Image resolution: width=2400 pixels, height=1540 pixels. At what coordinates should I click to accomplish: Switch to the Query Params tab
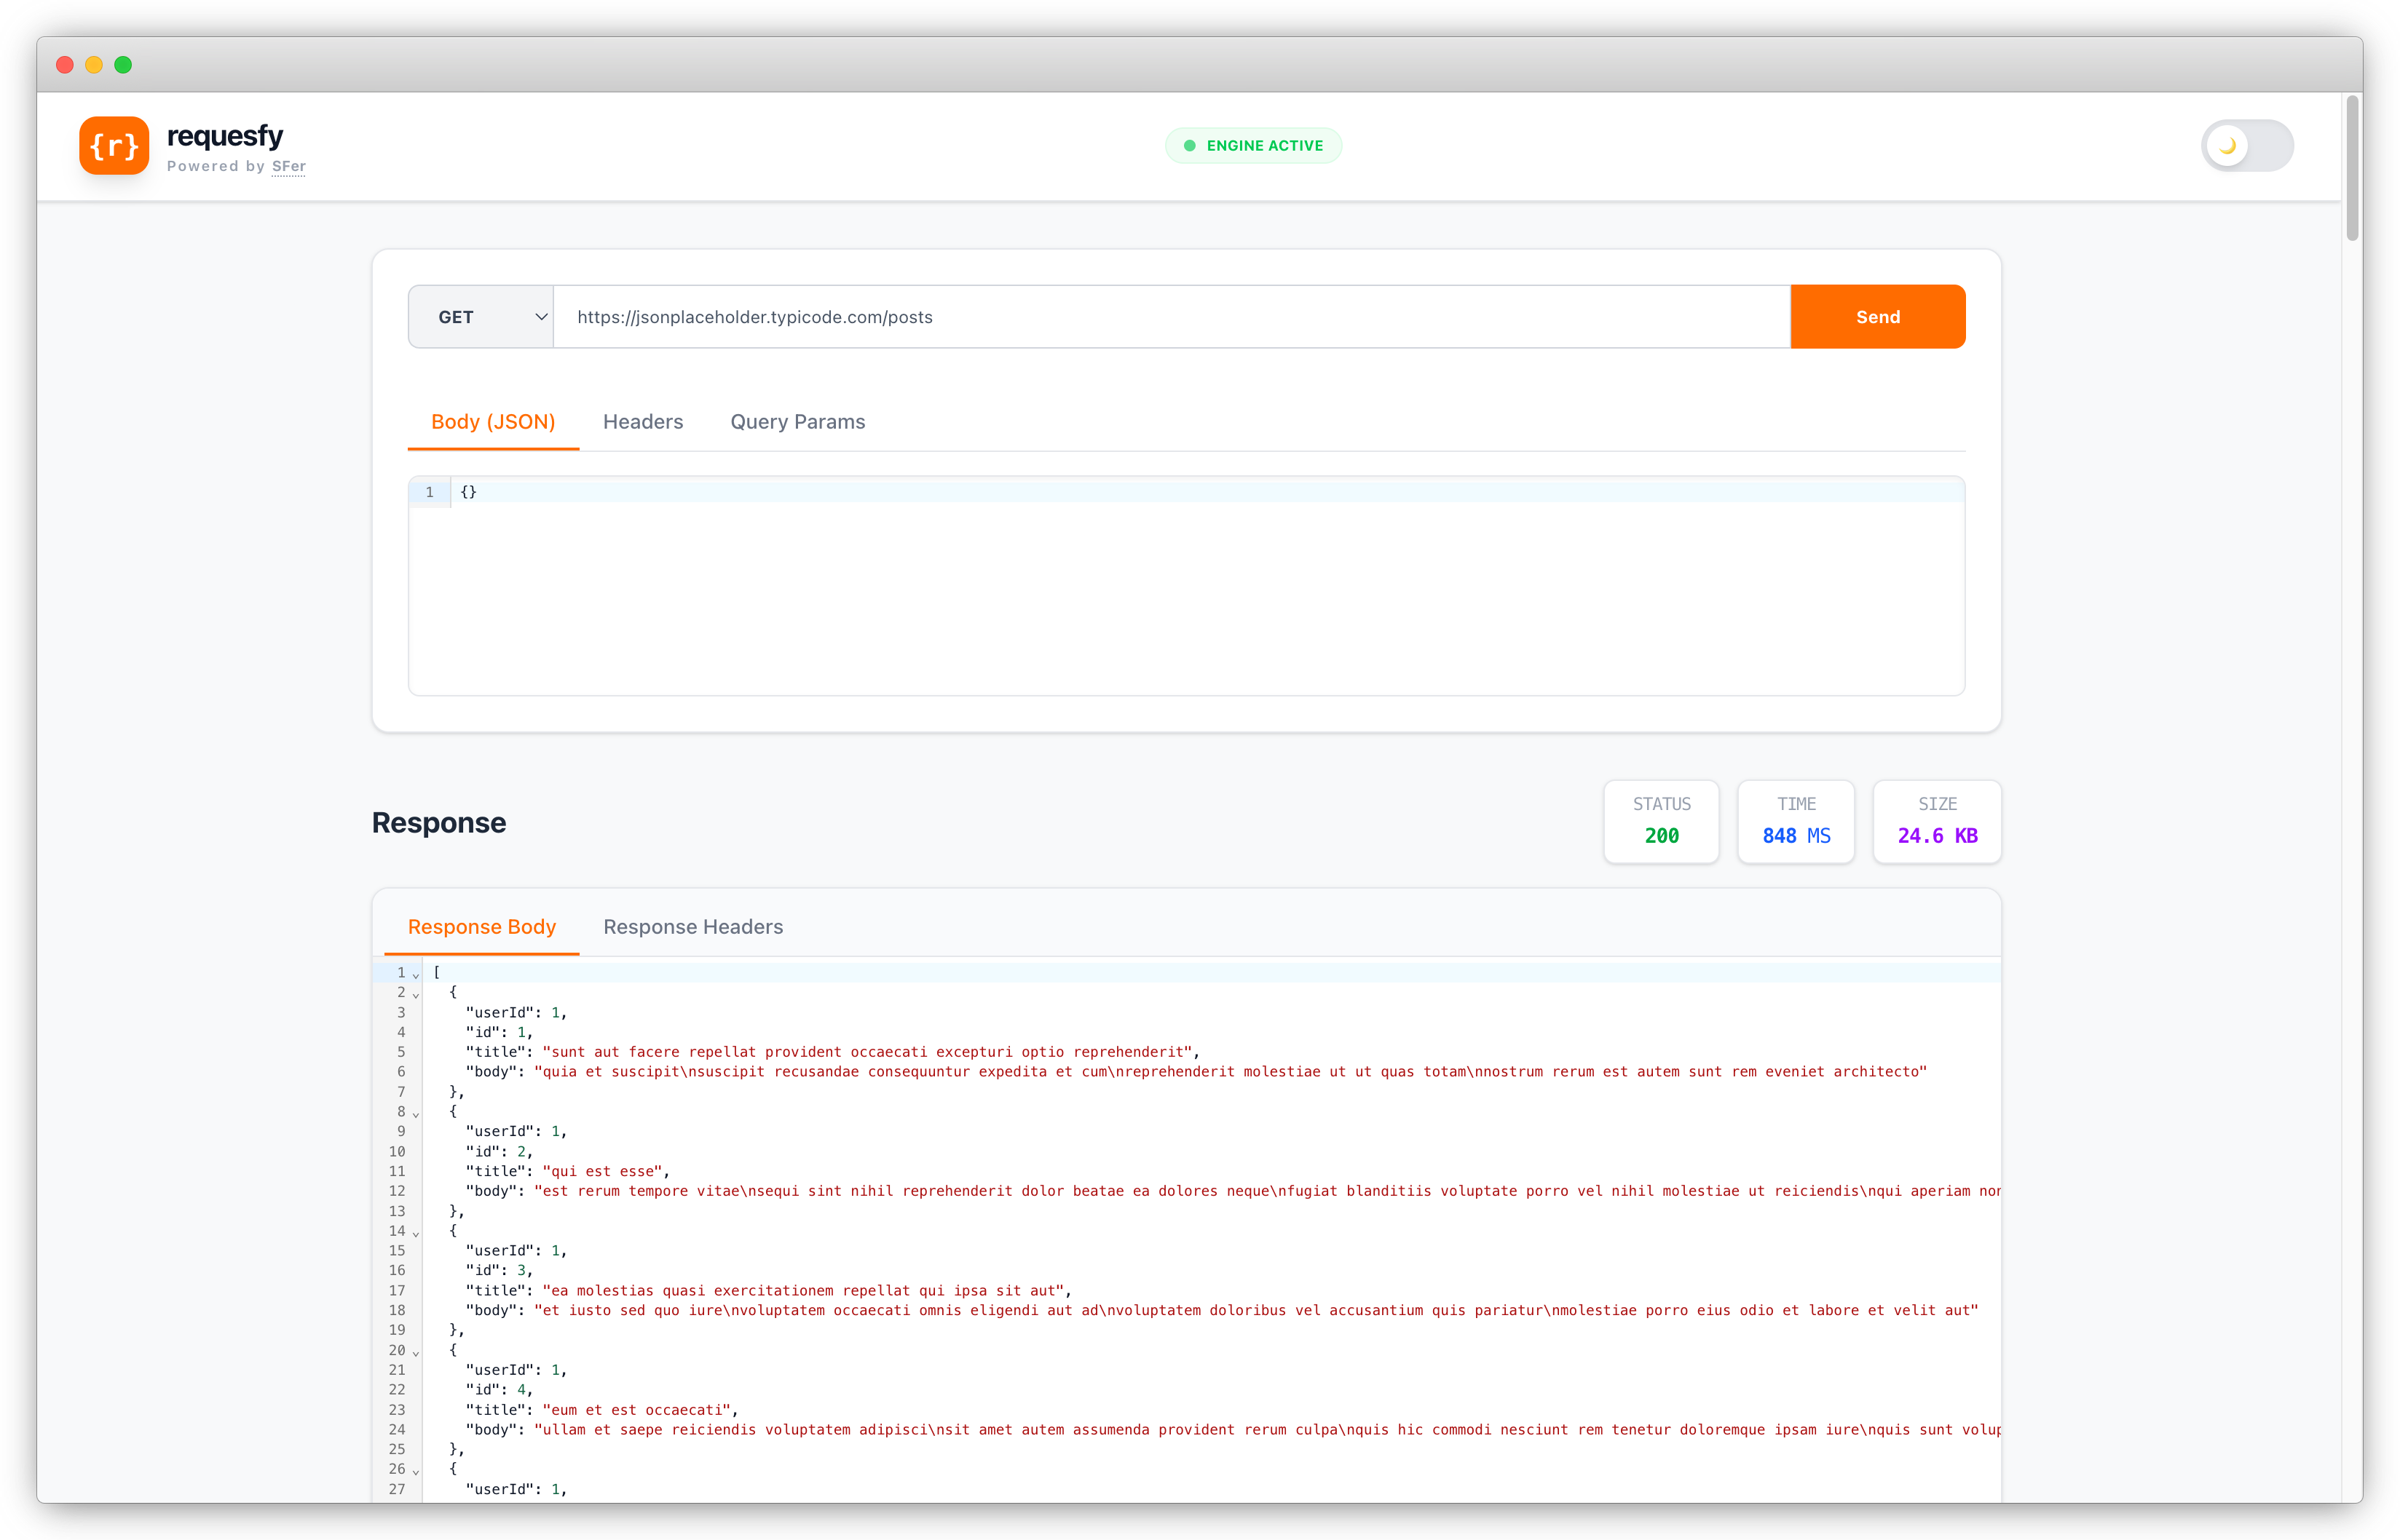tap(797, 421)
